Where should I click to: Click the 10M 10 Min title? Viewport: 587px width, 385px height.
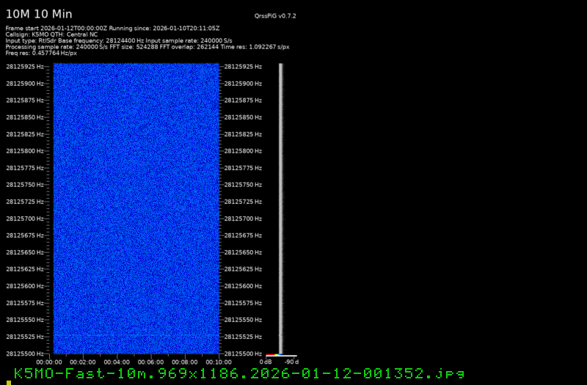point(39,14)
